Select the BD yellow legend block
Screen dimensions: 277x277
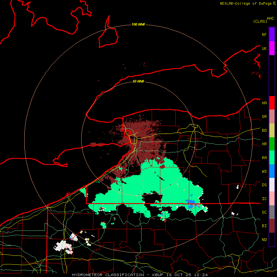tap(272, 130)
